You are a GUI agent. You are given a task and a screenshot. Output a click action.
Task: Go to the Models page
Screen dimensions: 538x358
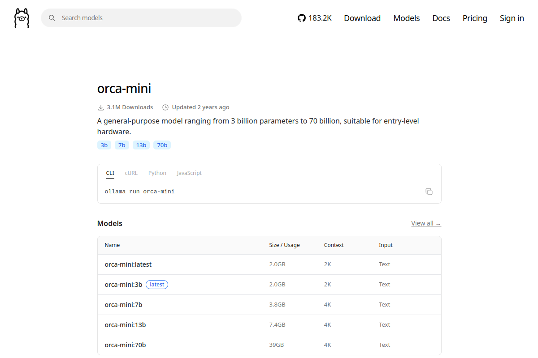click(x=407, y=18)
